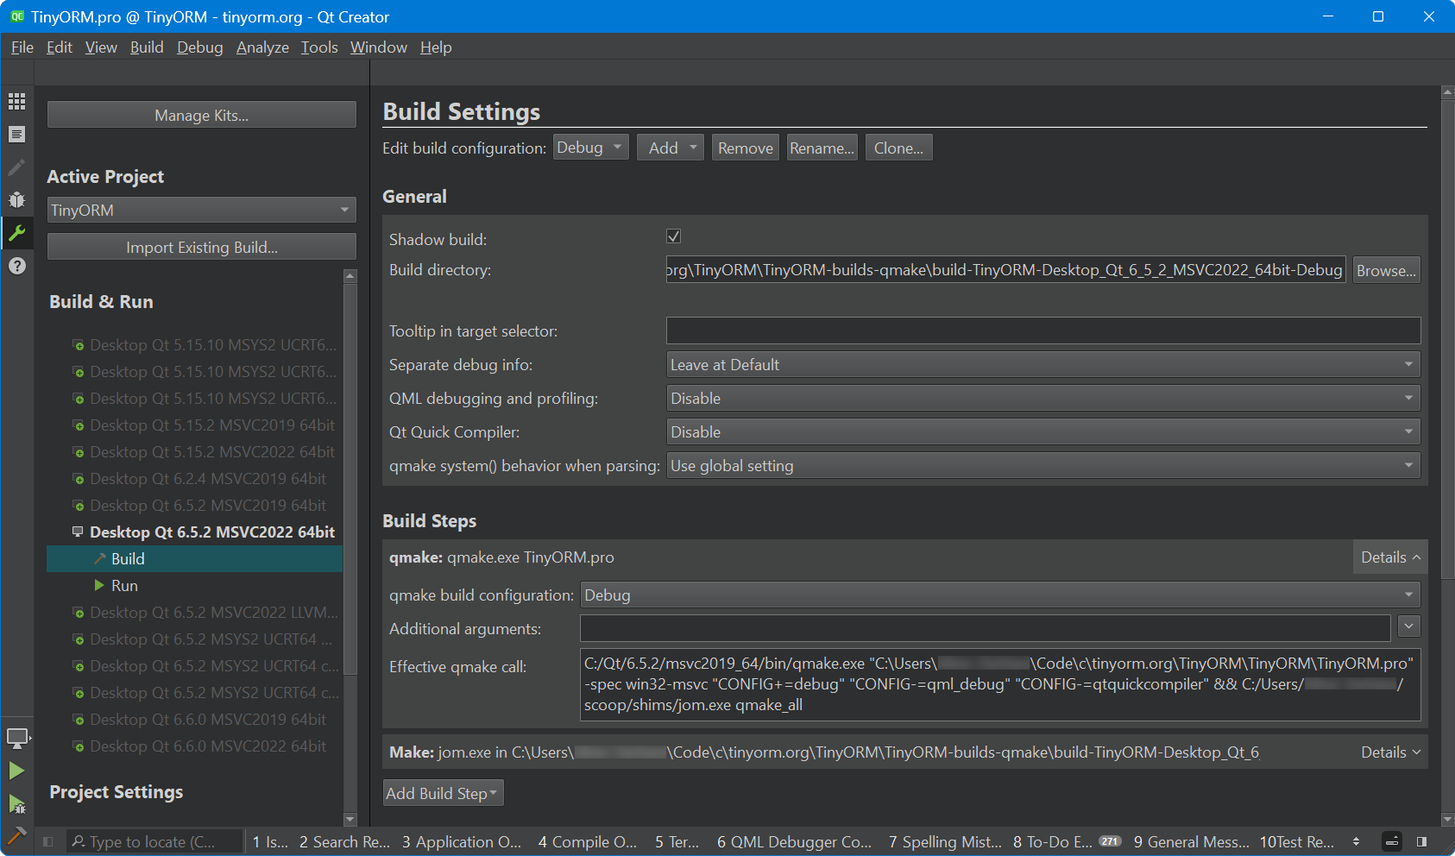
Task: Open the Tools menu
Action: tap(319, 47)
